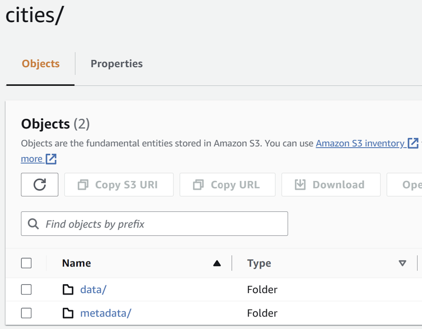This screenshot has width=422, height=329.
Task: Open the metadata/ folder link
Action: pyautogui.click(x=106, y=313)
